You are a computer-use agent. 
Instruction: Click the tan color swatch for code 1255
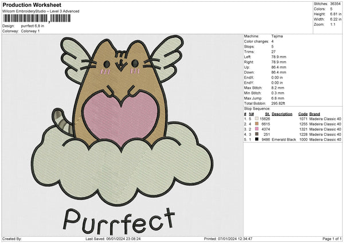[257, 124]
